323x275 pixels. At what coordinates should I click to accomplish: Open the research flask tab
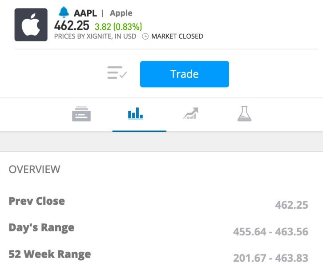(244, 114)
